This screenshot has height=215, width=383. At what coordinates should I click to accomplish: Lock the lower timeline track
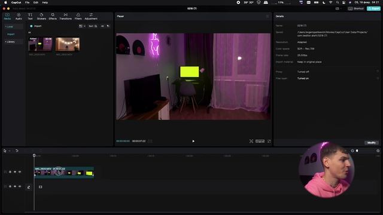tap(10, 186)
